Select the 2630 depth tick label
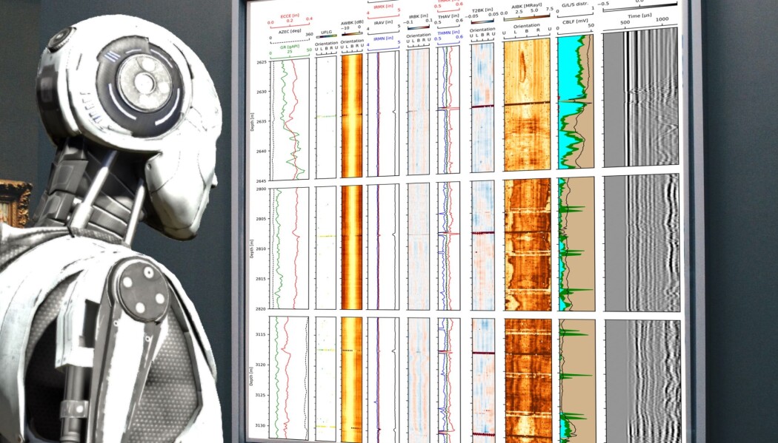This screenshot has height=443, width=778. [262, 92]
